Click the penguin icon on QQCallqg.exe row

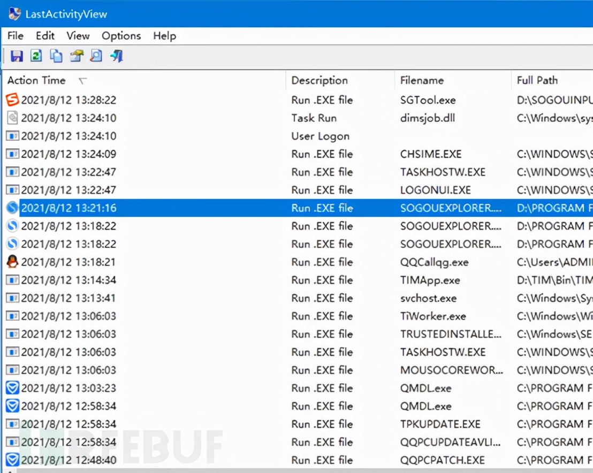(x=12, y=262)
